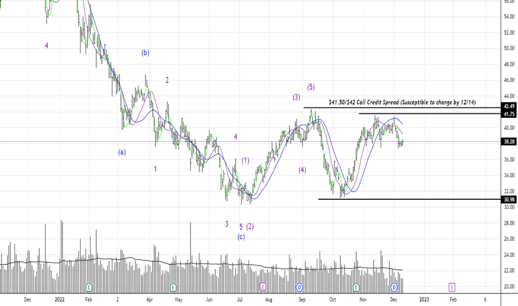This screenshot has height=306, width=518.
Task: Click the purple (5) wave label
Action: (x=311, y=87)
